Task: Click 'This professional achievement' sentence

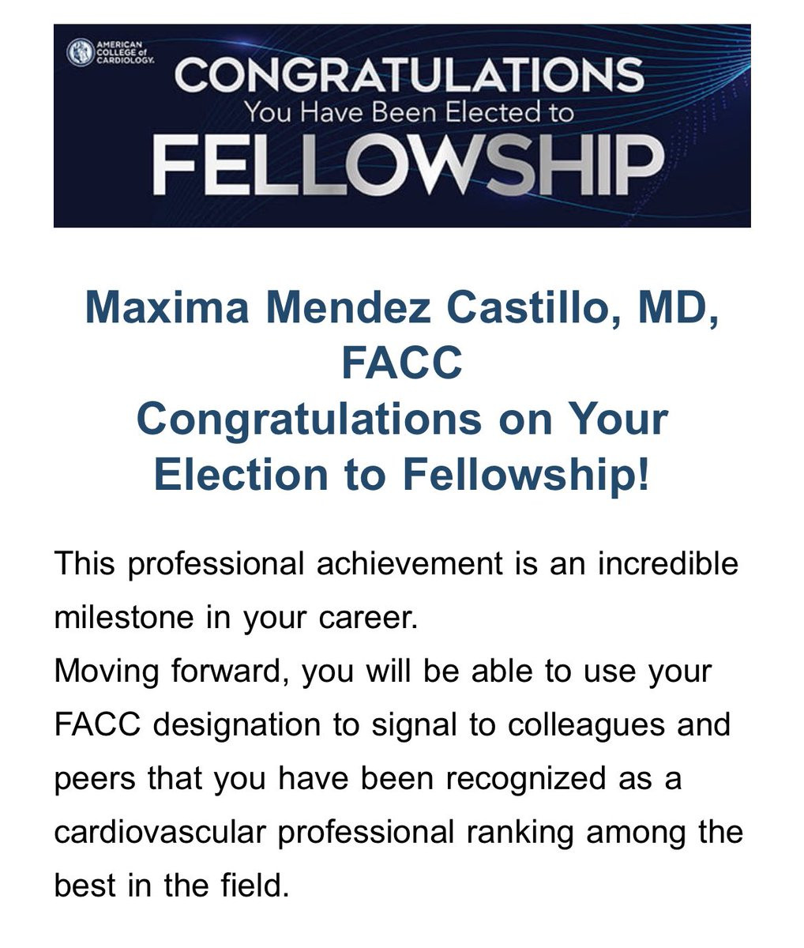Action: (x=396, y=564)
